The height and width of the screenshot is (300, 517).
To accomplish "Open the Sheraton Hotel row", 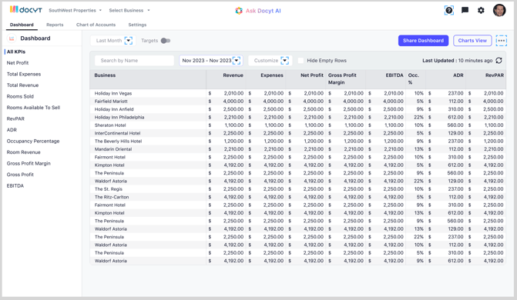I will pyautogui.click(x=297, y=125).
